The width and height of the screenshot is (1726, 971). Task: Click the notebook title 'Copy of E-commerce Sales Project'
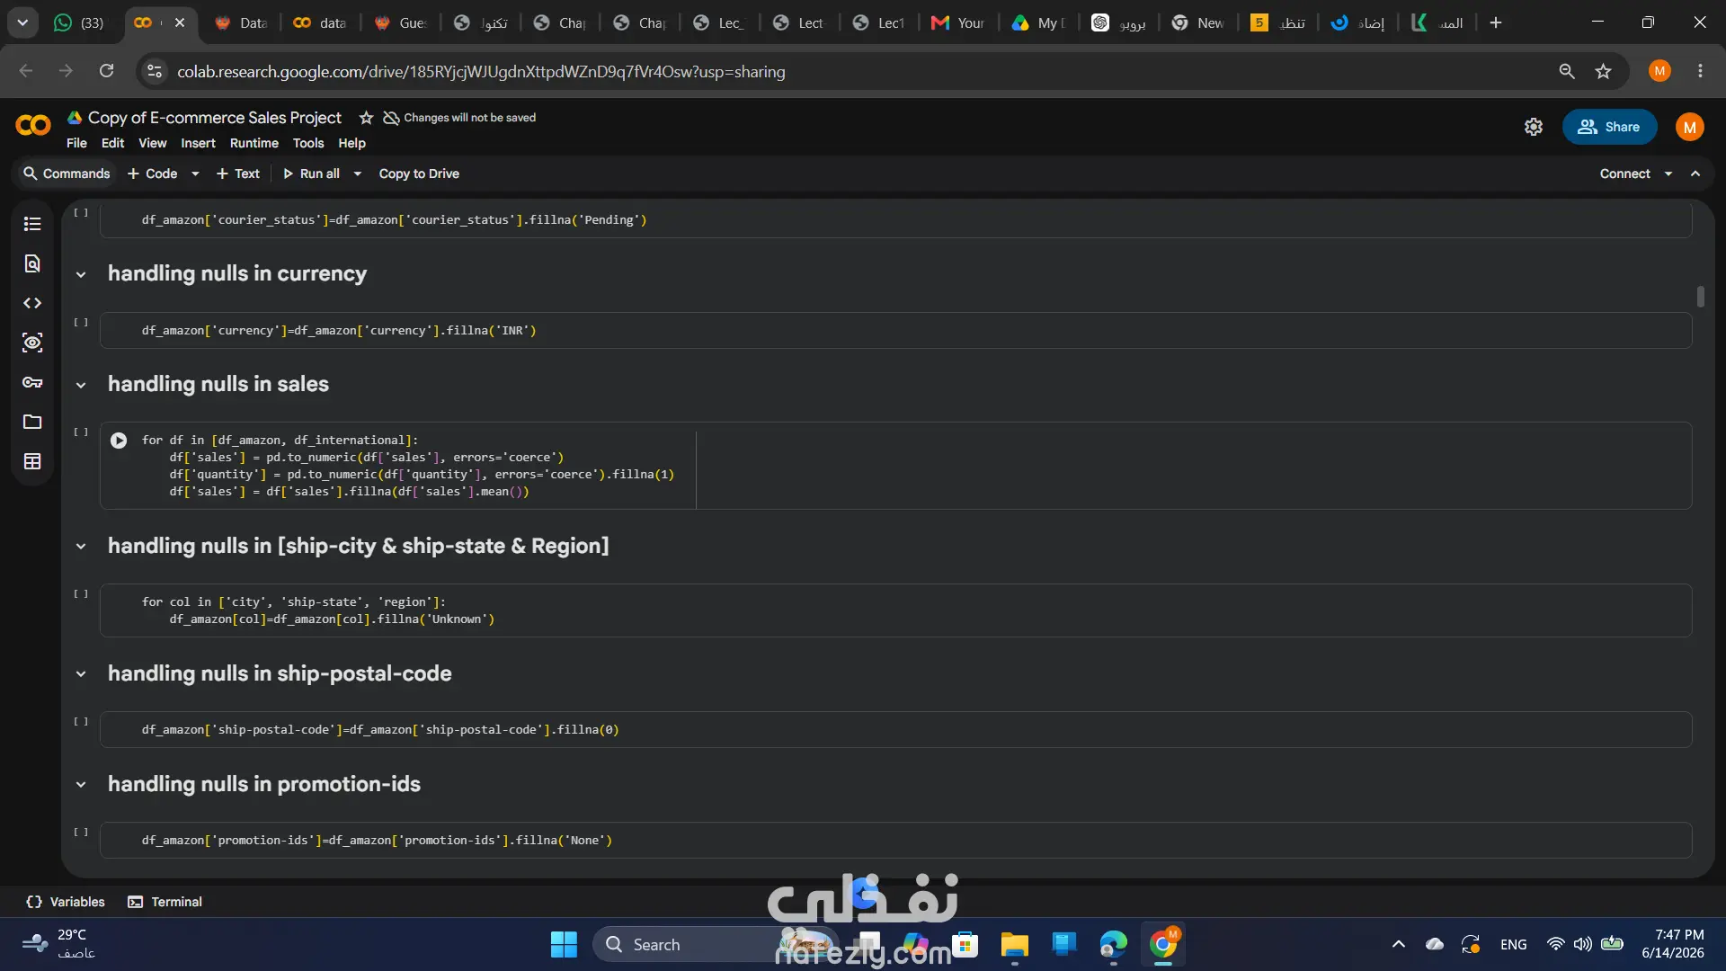[215, 118]
